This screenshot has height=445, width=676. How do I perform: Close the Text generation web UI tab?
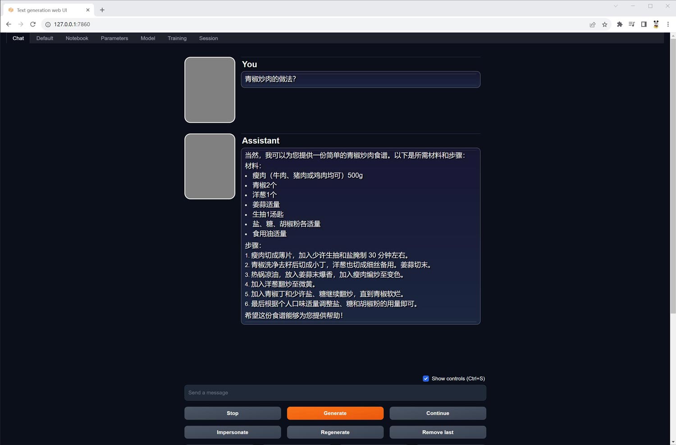pyautogui.click(x=88, y=10)
